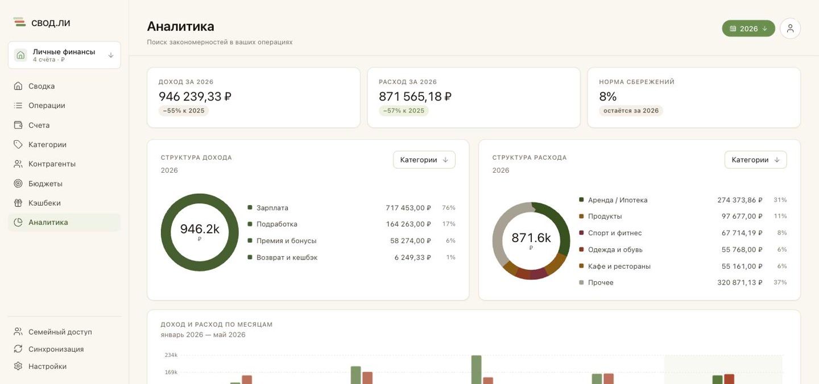Expand the Личные финансы account switcher
Screen dimensions: 819x384
point(64,55)
